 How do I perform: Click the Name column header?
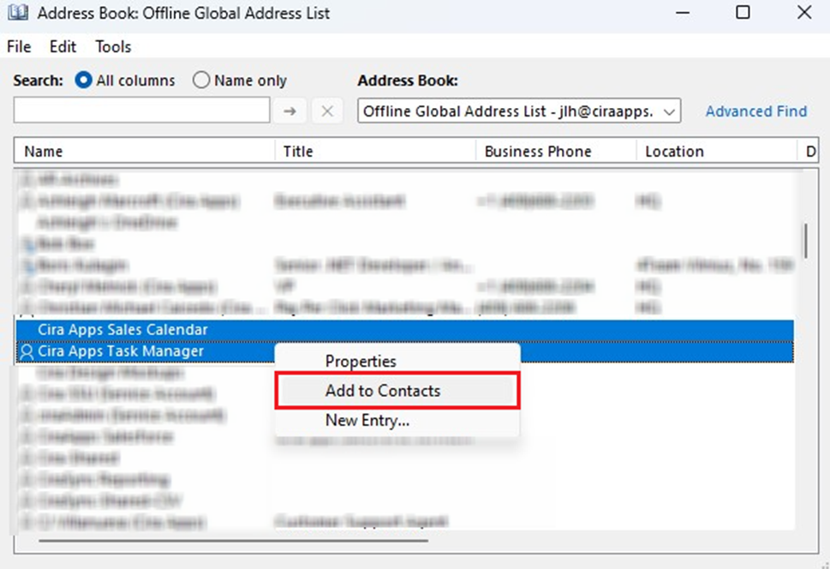144,152
